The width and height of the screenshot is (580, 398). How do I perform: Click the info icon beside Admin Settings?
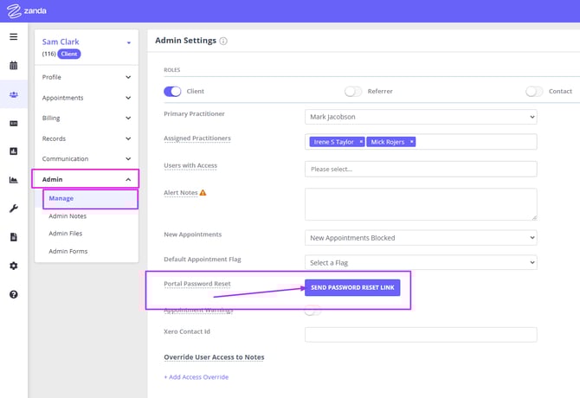click(223, 41)
